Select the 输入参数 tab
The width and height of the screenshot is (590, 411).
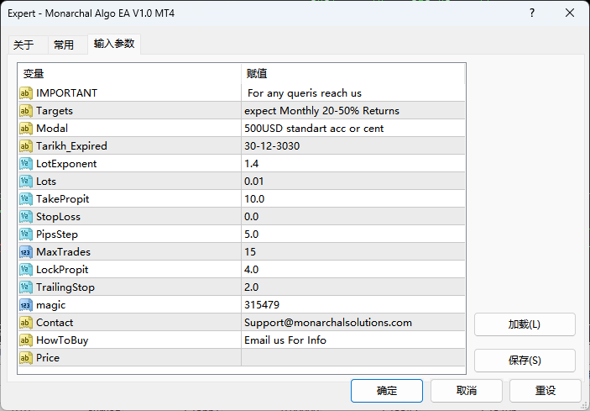coord(113,44)
